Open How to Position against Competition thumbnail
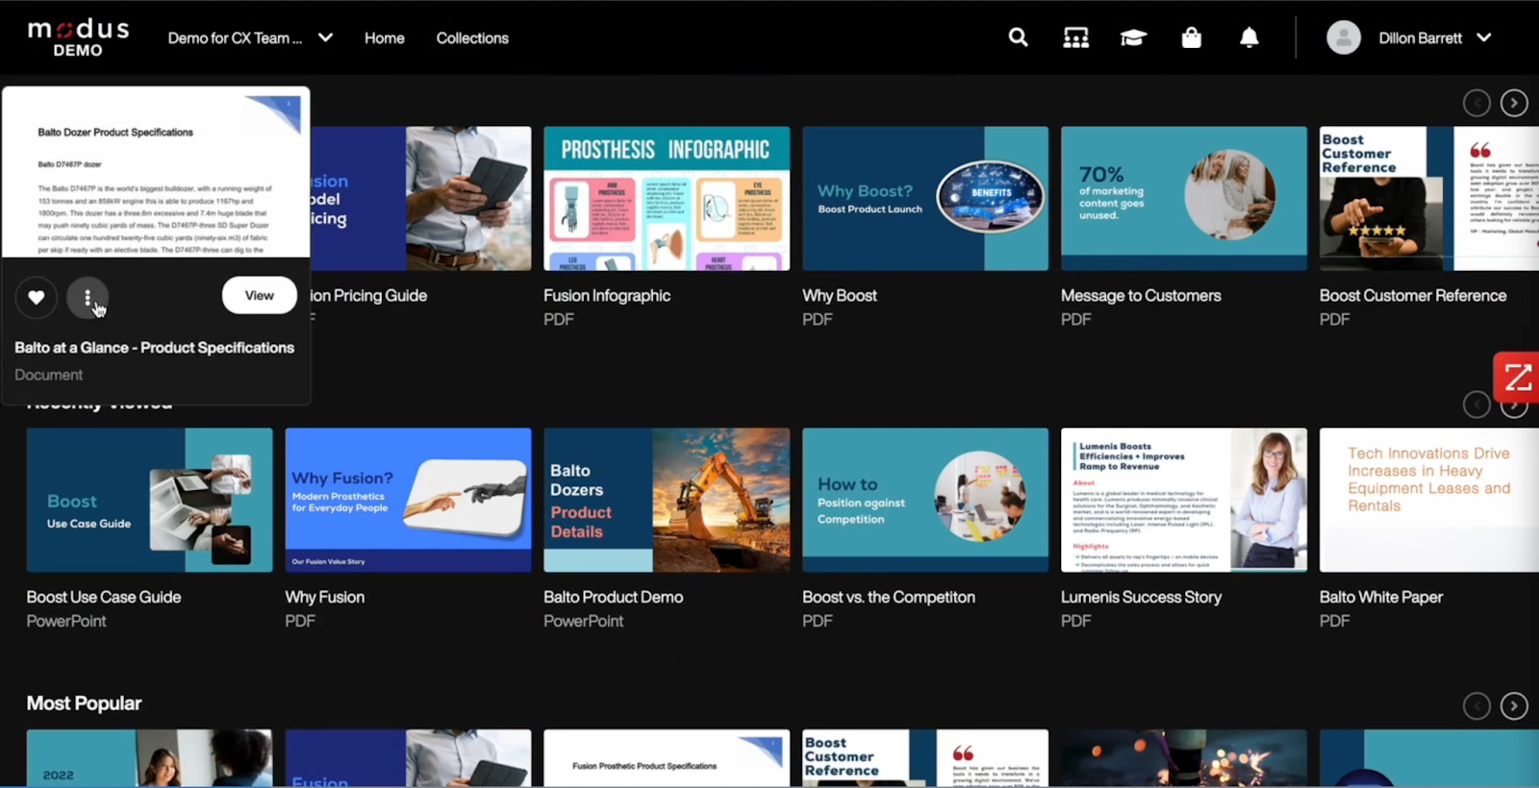Screen dimensions: 1539x788 (925, 500)
